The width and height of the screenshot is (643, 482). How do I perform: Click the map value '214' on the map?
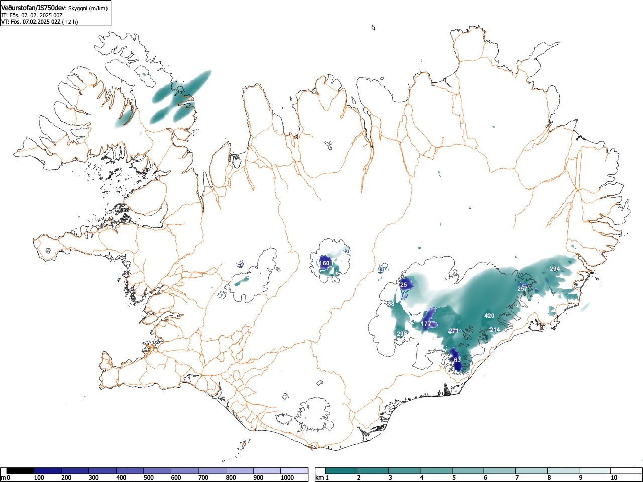[495, 330]
